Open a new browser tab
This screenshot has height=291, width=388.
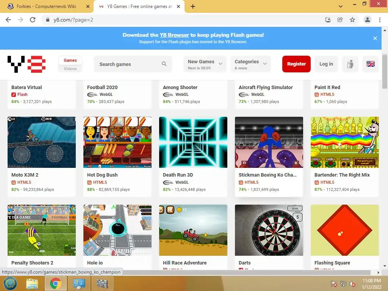(x=193, y=6)
